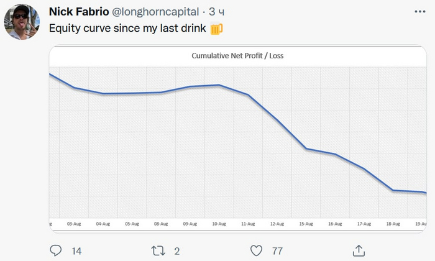The height and width of the screenshot is (261, 435).
Task: Open the share icon for this tweet
Action: (359, 250)
